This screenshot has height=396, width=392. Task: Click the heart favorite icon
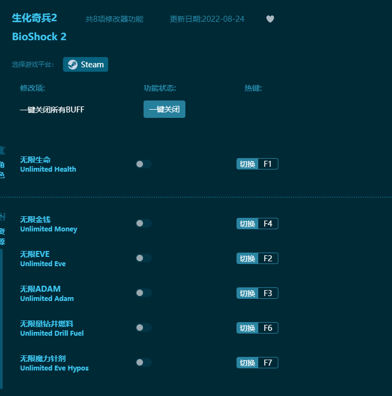(270, 19)
